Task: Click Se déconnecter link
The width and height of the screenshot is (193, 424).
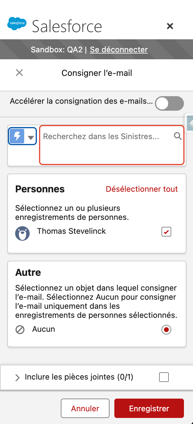Action: click(119, 50)
